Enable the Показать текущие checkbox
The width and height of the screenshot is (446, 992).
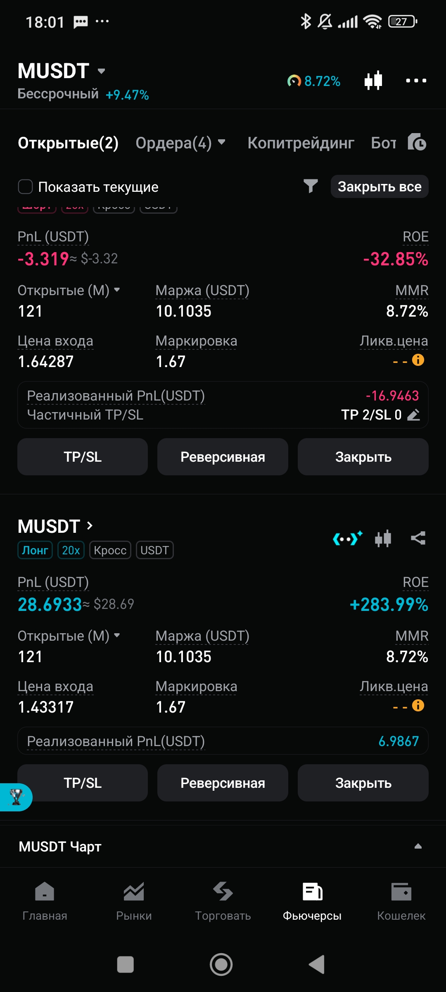(25, 187)
